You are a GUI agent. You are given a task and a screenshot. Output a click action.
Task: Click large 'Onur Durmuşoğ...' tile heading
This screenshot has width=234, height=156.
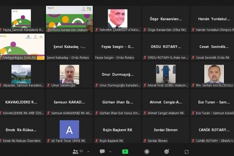coord(118,74)
